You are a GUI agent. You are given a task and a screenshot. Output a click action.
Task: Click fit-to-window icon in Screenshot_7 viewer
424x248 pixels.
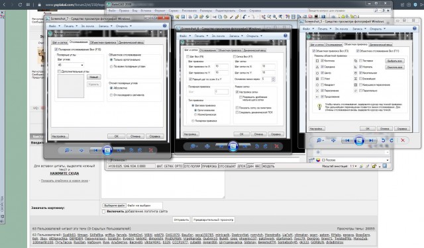point(81,150)
